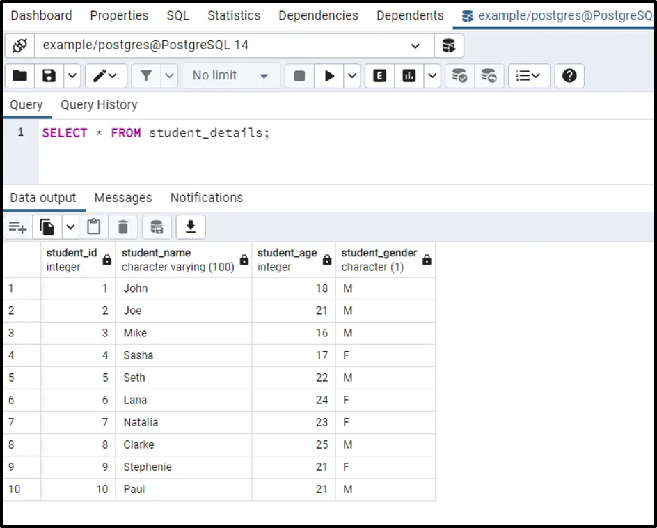Select the cell containing Natalia

point(141,422)
